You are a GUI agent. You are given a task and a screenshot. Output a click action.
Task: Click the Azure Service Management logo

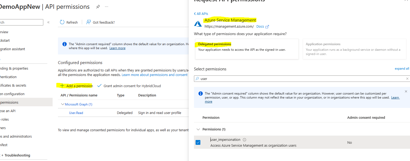pyautogui.click(x=198, y=24)
